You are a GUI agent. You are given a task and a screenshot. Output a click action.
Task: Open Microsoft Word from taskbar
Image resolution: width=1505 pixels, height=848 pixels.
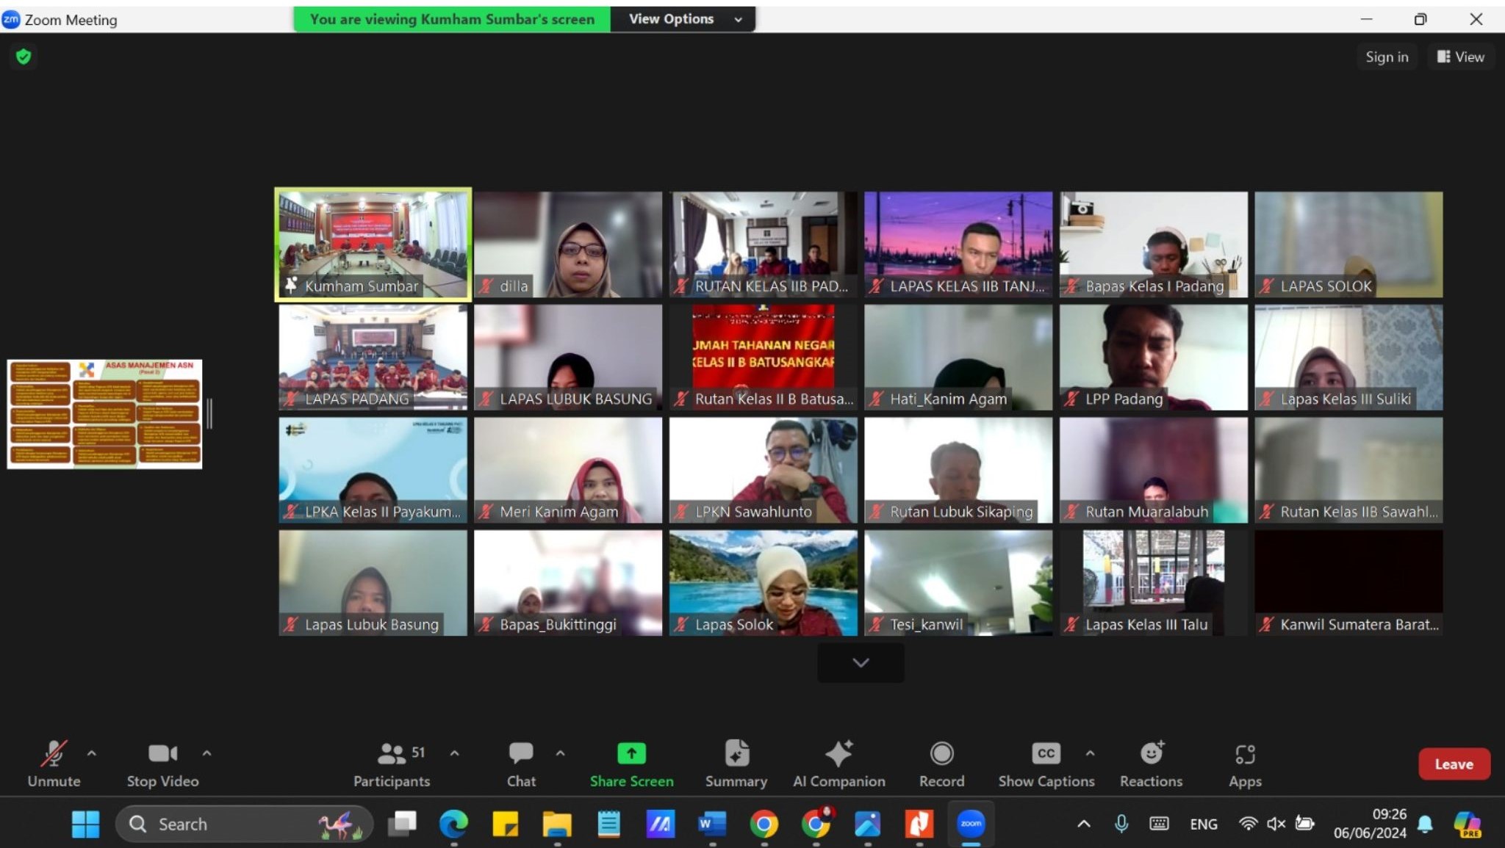point(712,824)
